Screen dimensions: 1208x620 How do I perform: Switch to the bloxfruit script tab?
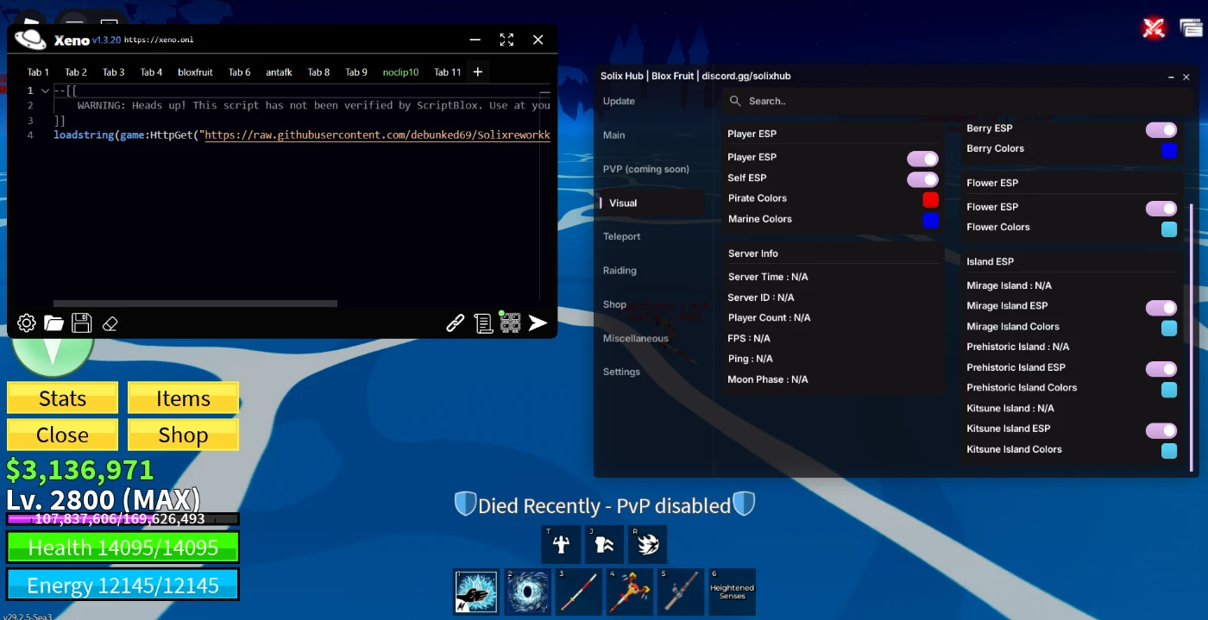pyautogui.click(x=195, y=72)
